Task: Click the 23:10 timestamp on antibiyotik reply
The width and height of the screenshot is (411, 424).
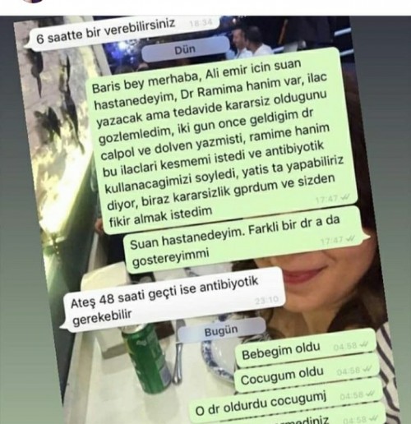Action: (x=266, y=300)
